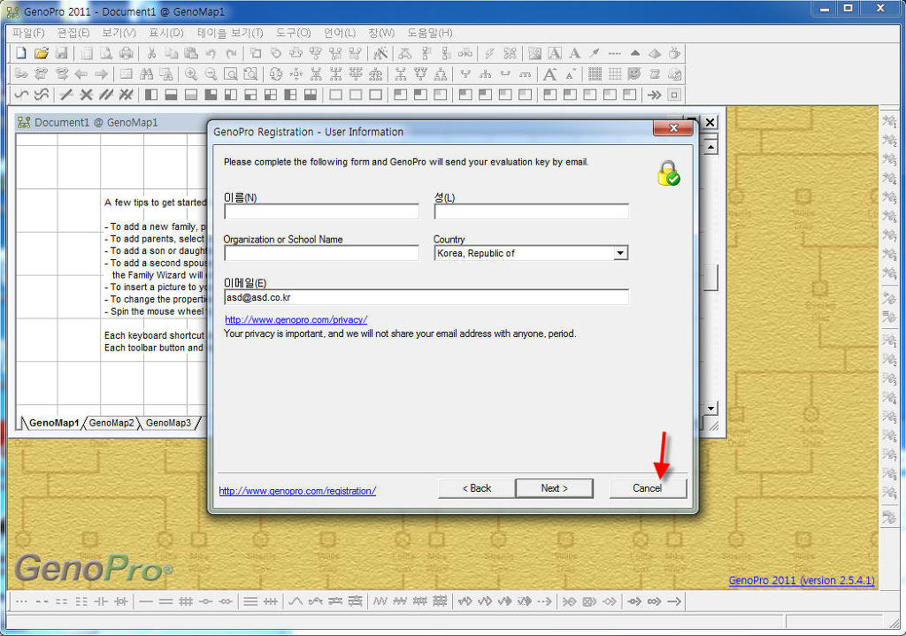Click the document scrollbar down arrow

coord(710,409)
